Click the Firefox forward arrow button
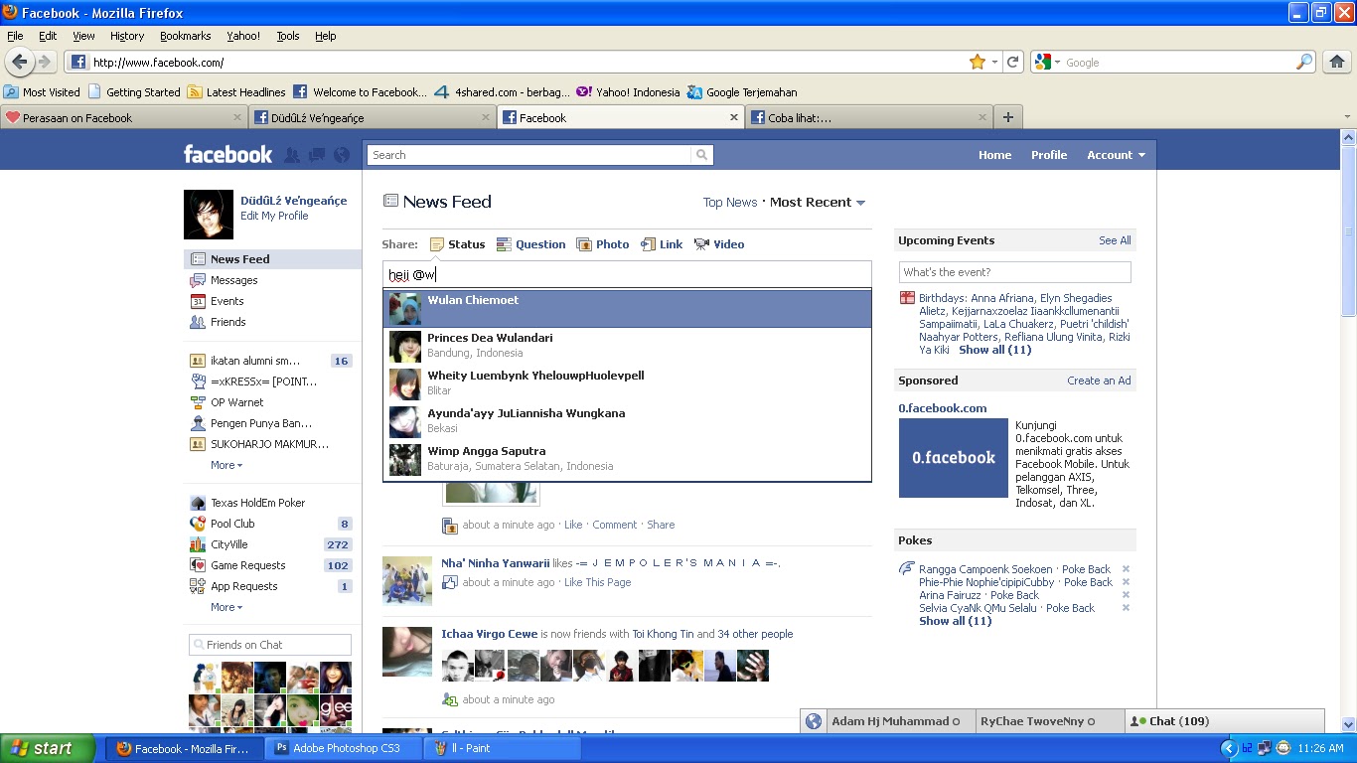The width and height of the screenshot is (1357, 763). click(44, 62)
